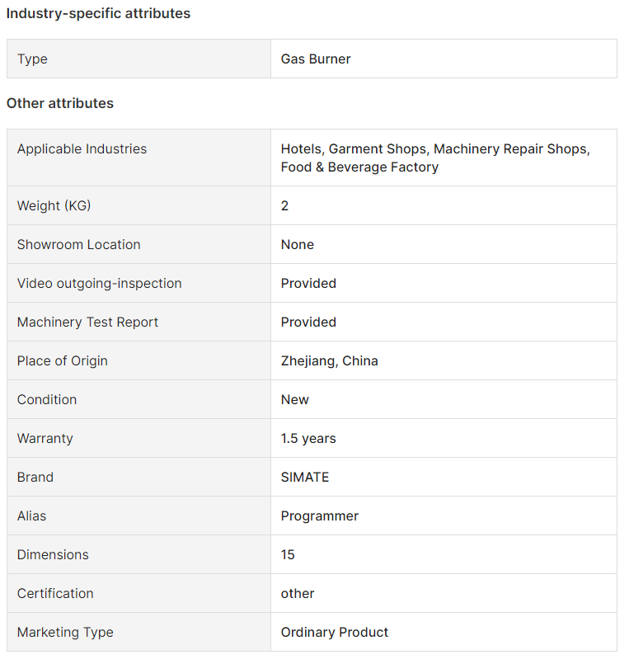
Task: Select the Gas Burner type value
Action: 316,59
